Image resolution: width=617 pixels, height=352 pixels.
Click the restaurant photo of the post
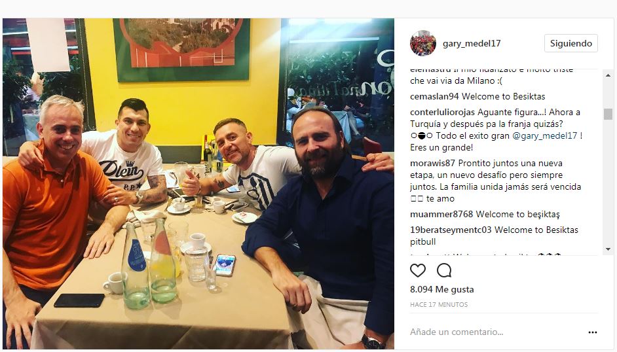point(198,183)
